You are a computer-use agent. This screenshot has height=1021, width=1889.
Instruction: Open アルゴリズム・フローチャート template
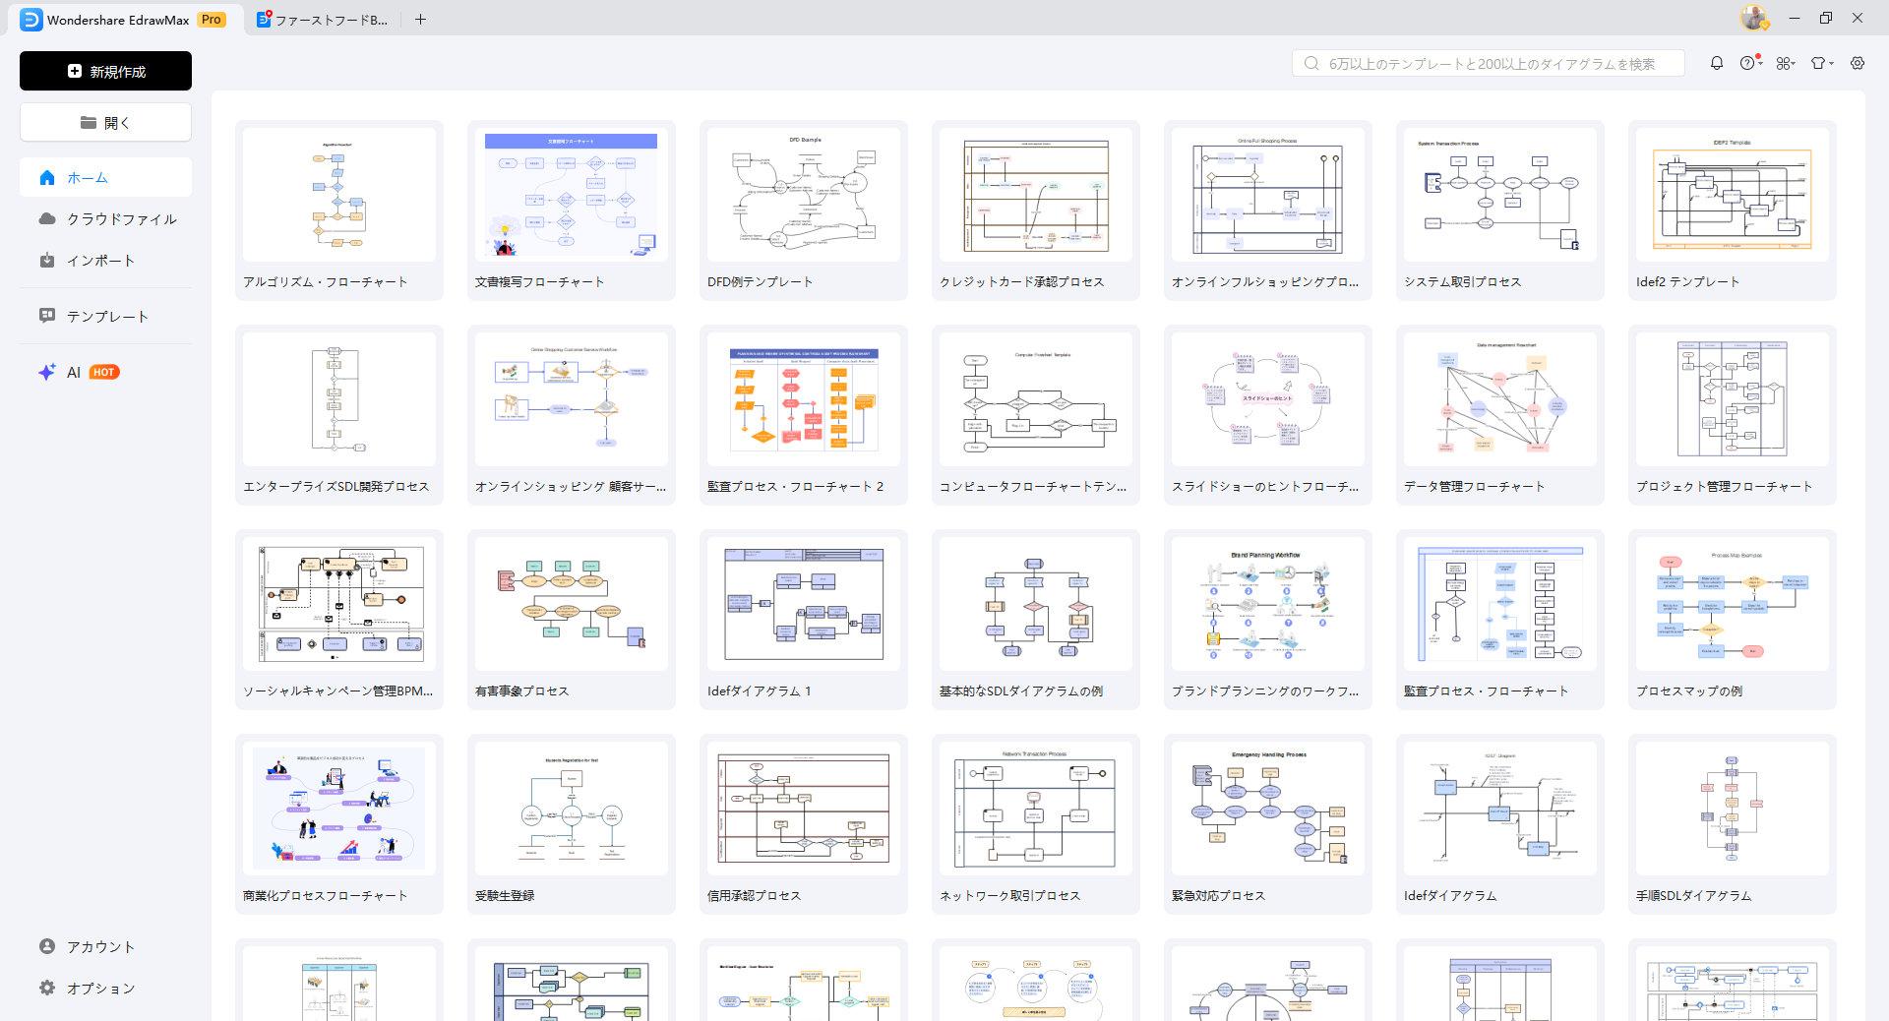pos(339,210)
